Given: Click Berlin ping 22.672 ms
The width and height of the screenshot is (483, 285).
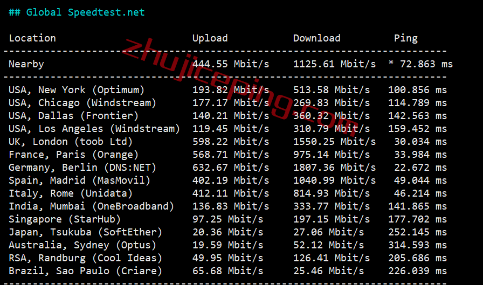Looking at the screenshot, I should [x=420, y=168].
